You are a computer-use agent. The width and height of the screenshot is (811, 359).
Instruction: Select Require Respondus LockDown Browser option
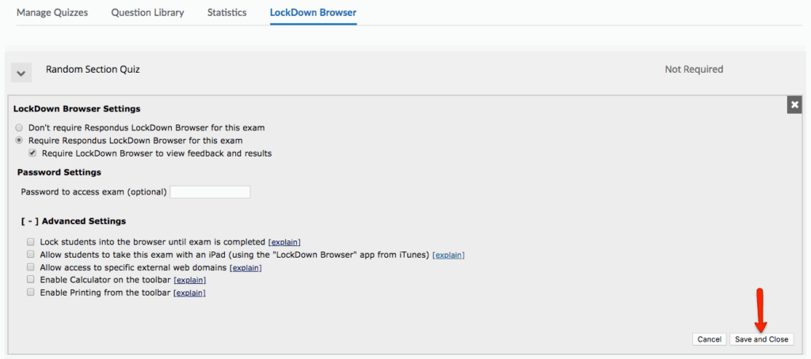pos(19,141)
